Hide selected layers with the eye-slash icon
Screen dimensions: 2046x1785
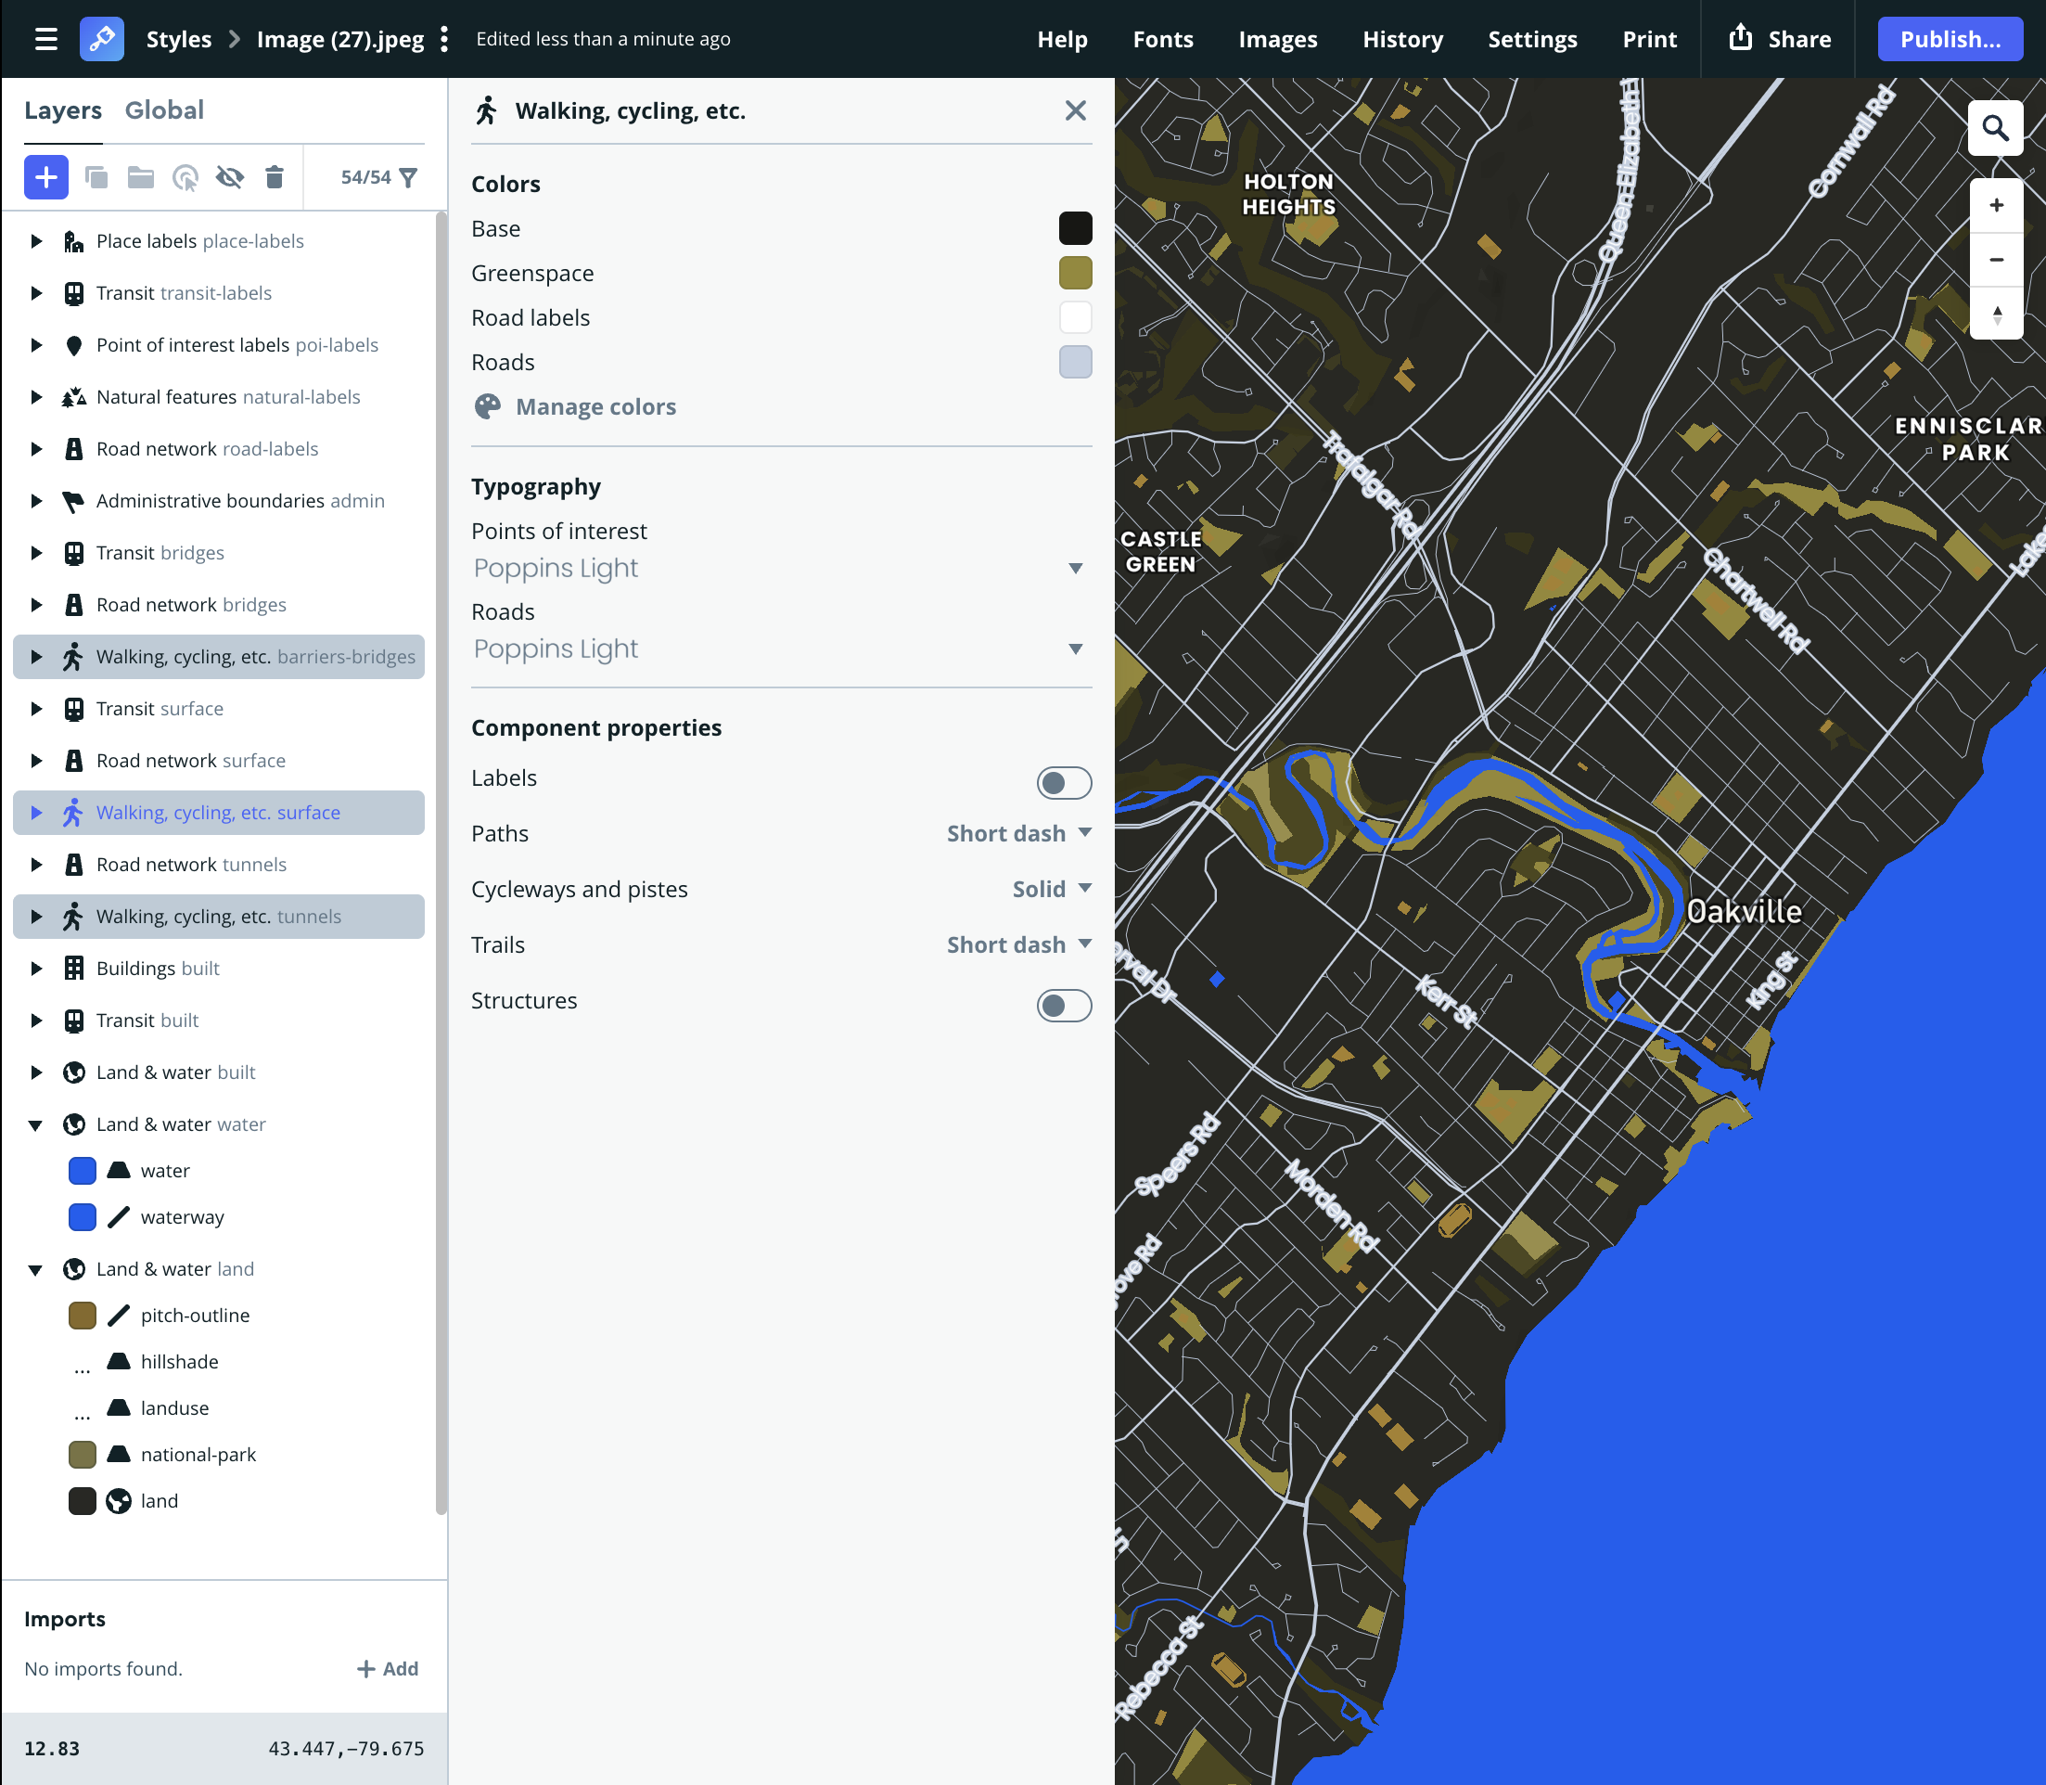point(229,177)
